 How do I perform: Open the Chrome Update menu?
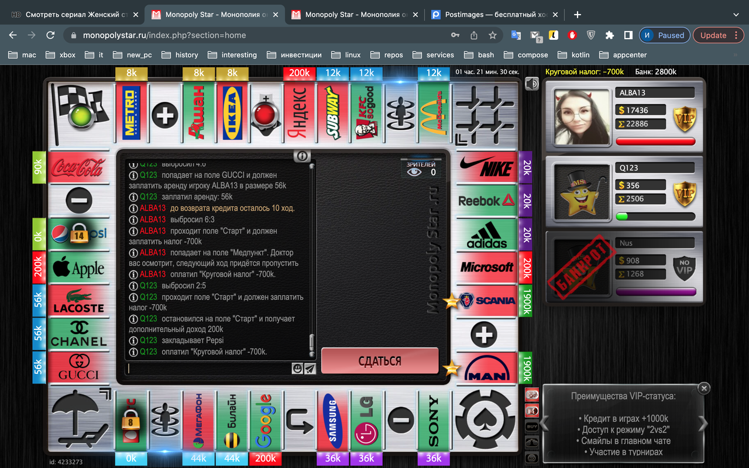[x=717, y=35]
